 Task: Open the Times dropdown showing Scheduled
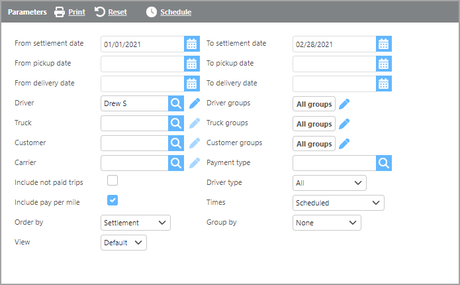click(x=338, y=203)
